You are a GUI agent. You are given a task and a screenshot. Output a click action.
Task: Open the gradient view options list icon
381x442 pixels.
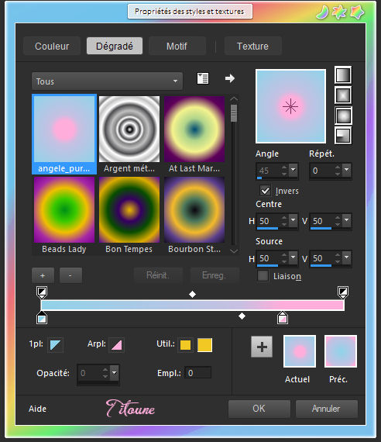(202, 78)
